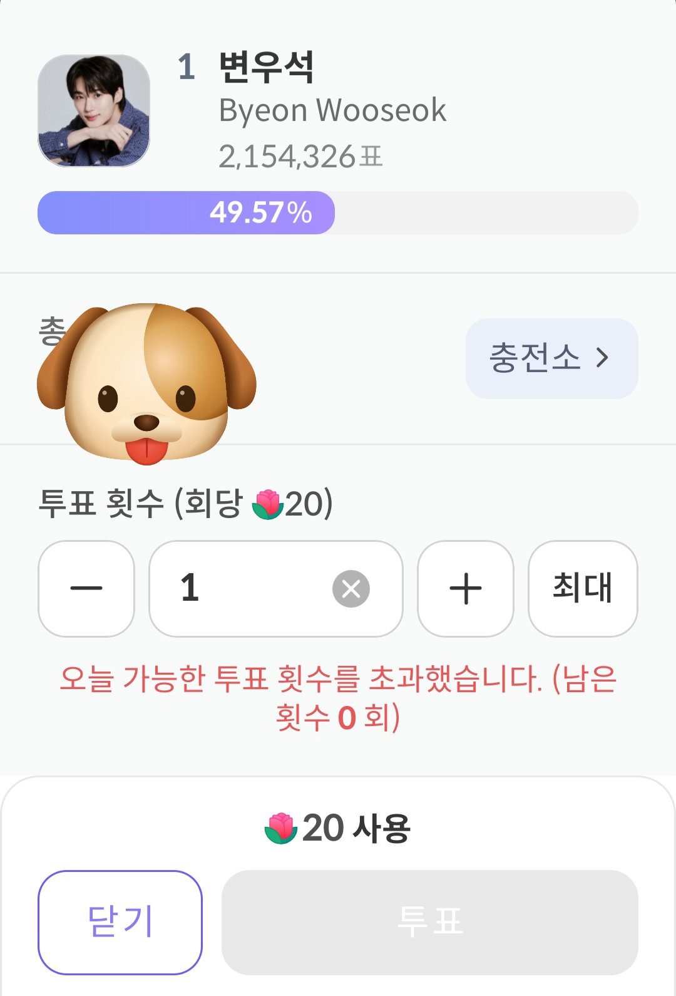The width and height of the screenshot is (676, 996).
Task: Select the name 변우석 heading
Action: [266, 66]
